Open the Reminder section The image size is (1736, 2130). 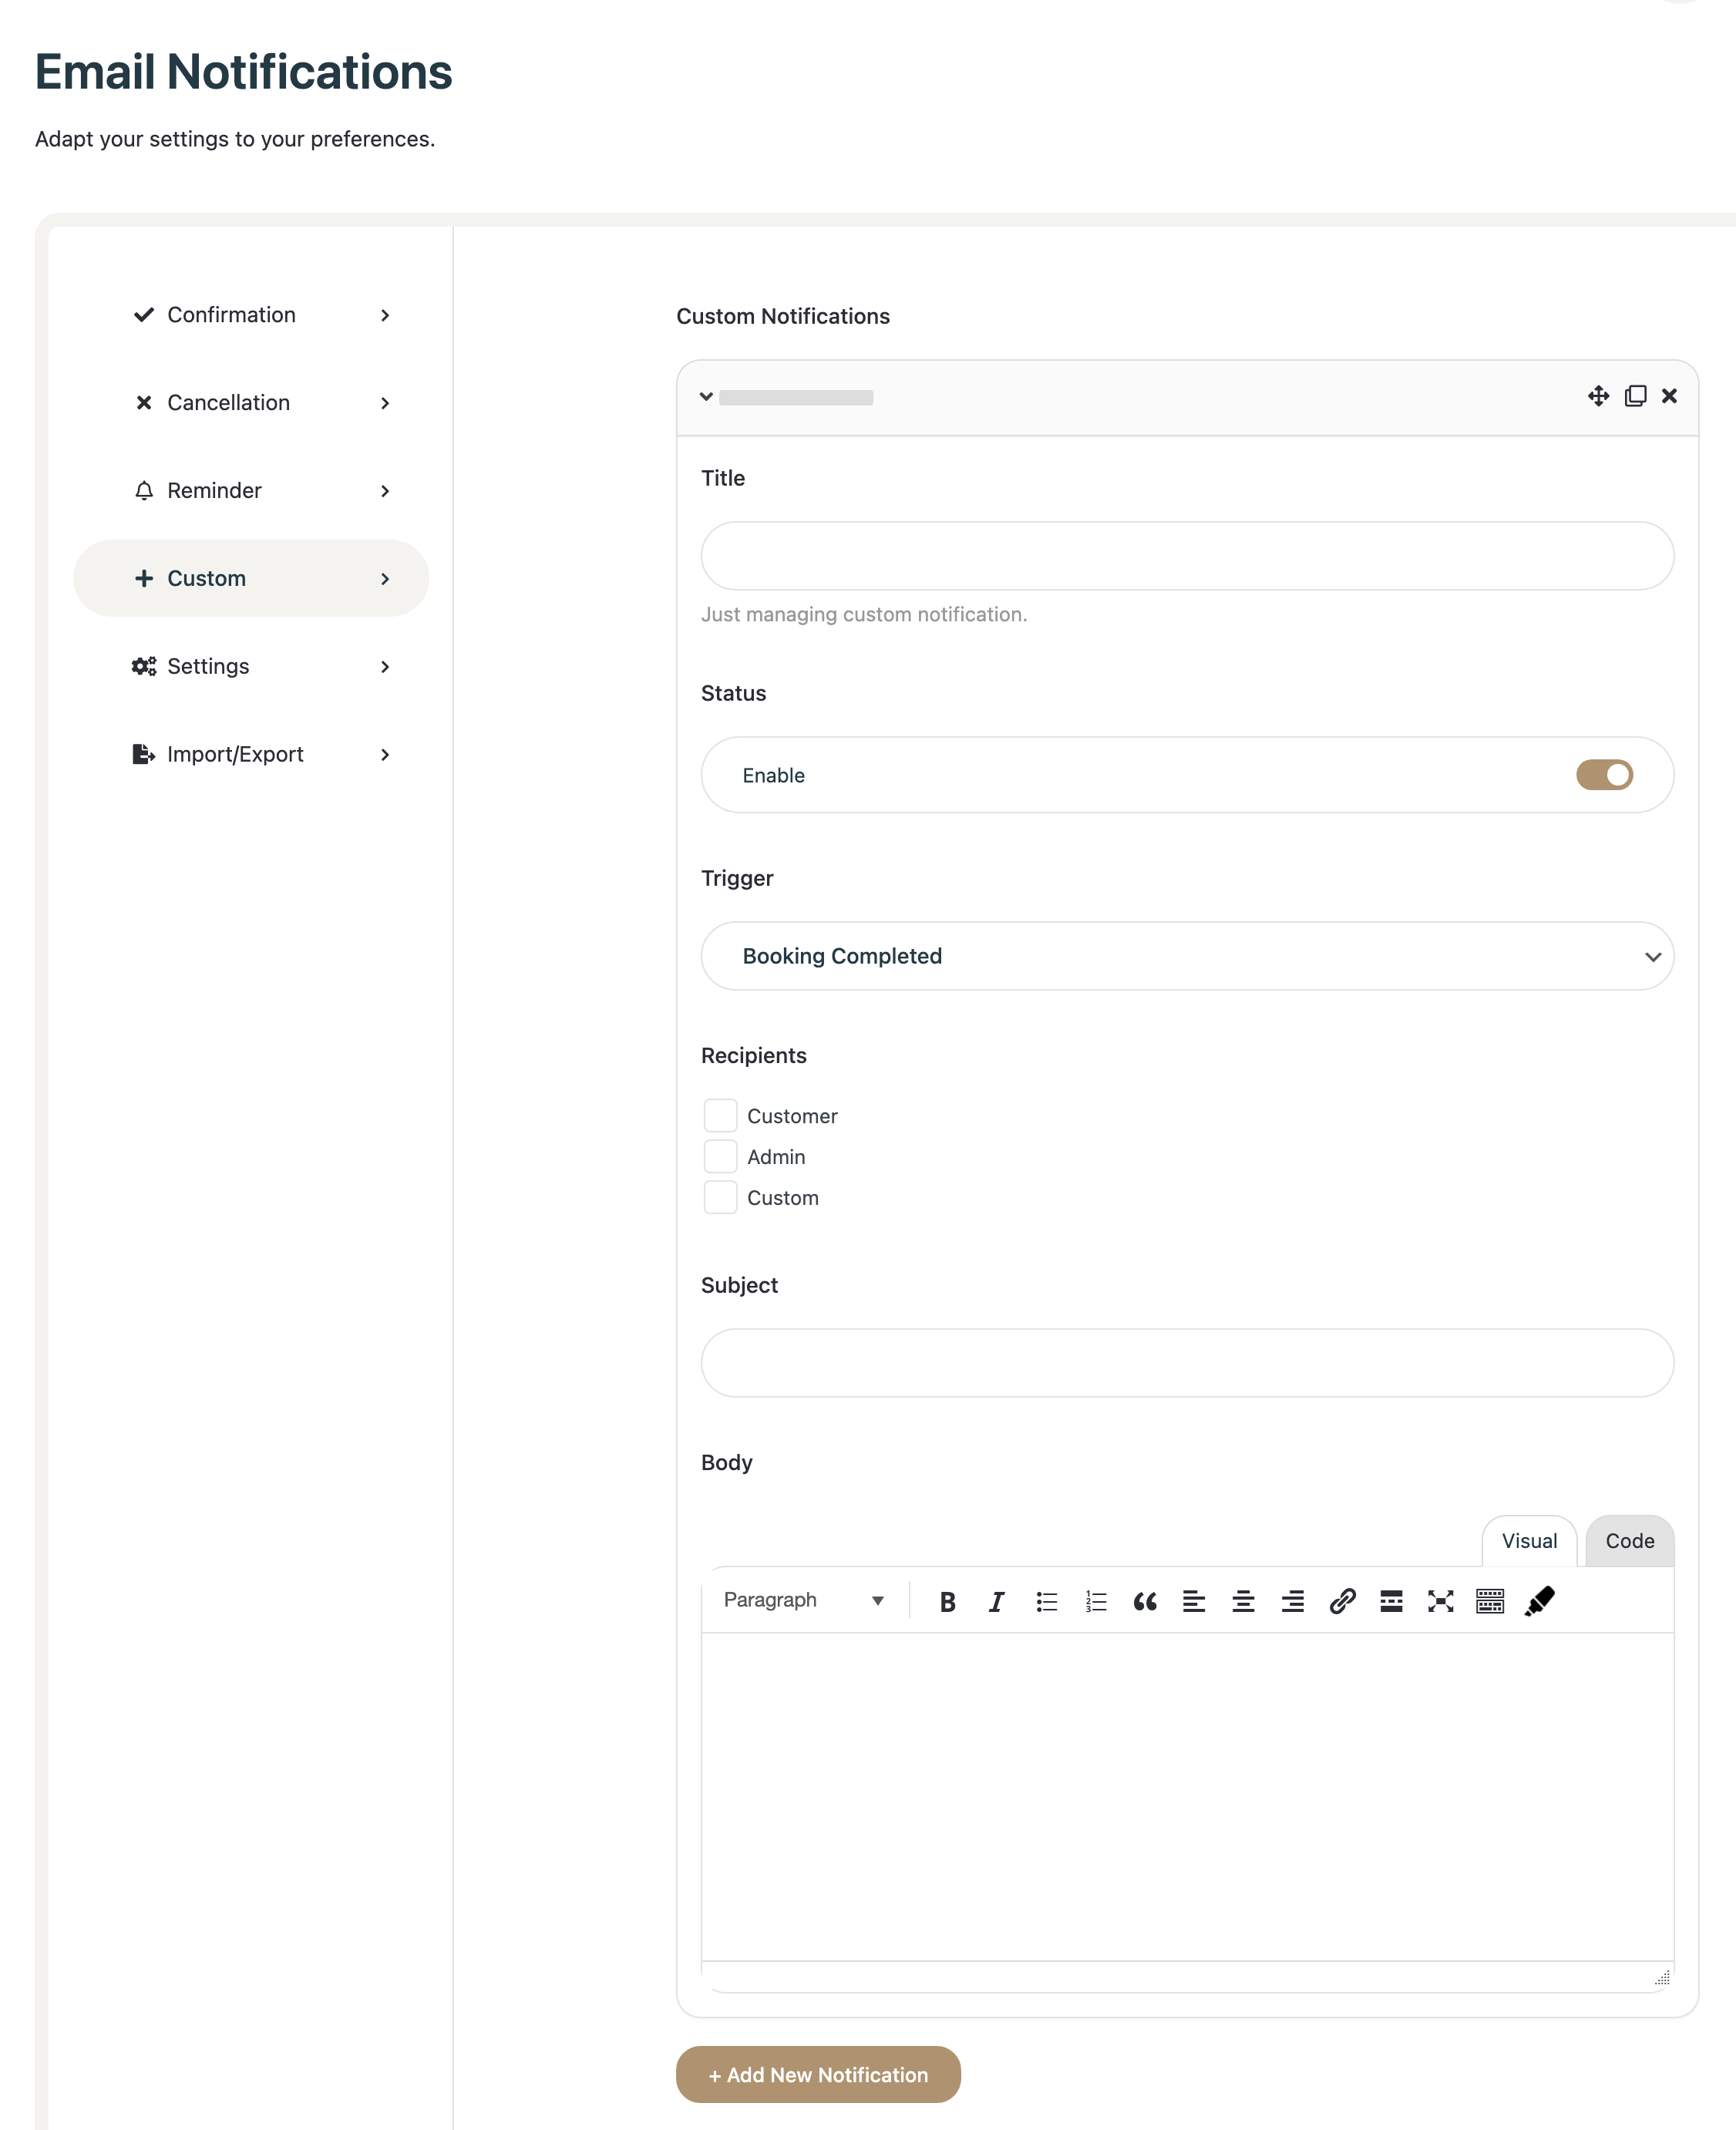coord(251,490)
